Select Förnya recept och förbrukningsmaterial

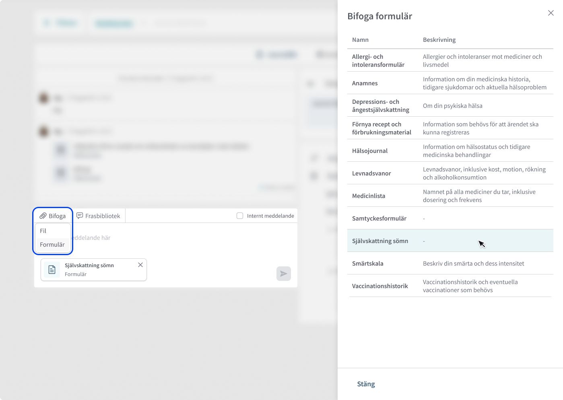pyautogui.click(x=450, y=128)
